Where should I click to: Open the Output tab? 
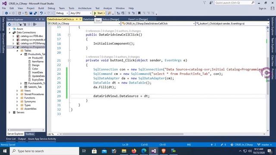[x=22, y=139]
